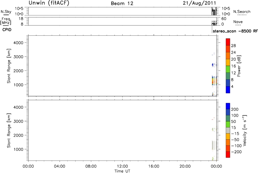
Task: Click the date "21/Aug/2011"
Action: tap(199, 3)
